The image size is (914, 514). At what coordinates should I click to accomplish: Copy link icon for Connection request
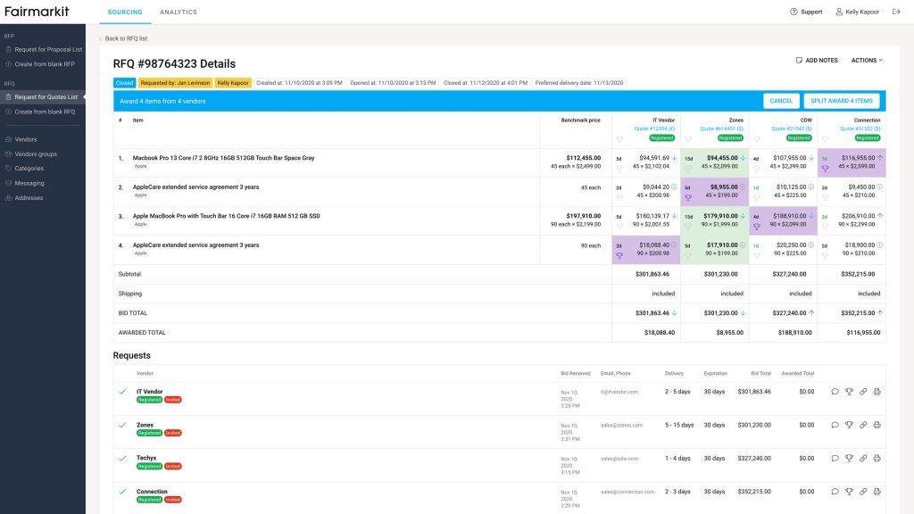coord(863,492)
